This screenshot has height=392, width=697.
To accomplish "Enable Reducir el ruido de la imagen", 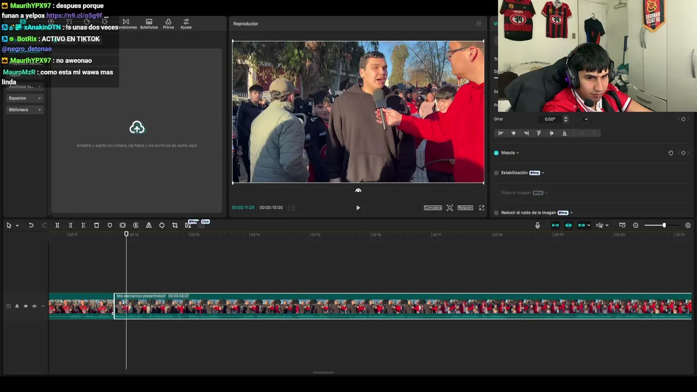I will pyautogui.click(x=496, y=213).
